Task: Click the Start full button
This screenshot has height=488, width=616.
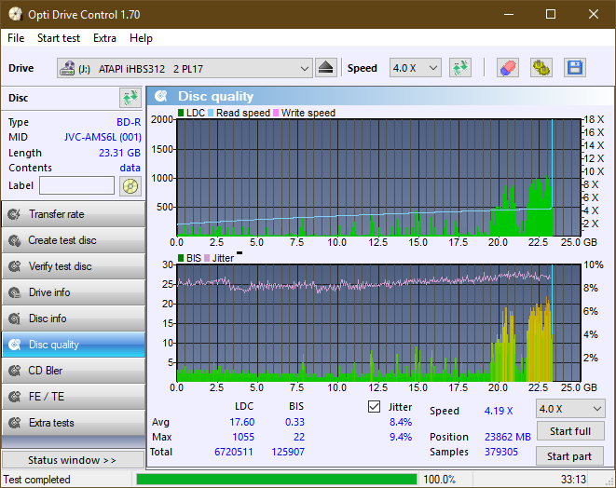Action: point(569,431)
